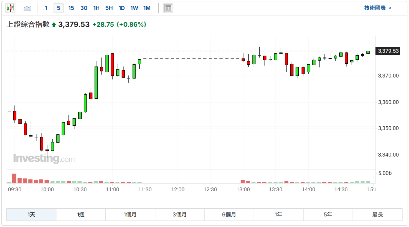The width and height of the screenshot is (409, 227).
Task: Click the red volume bar at 13:00
Action: [243, 182]
